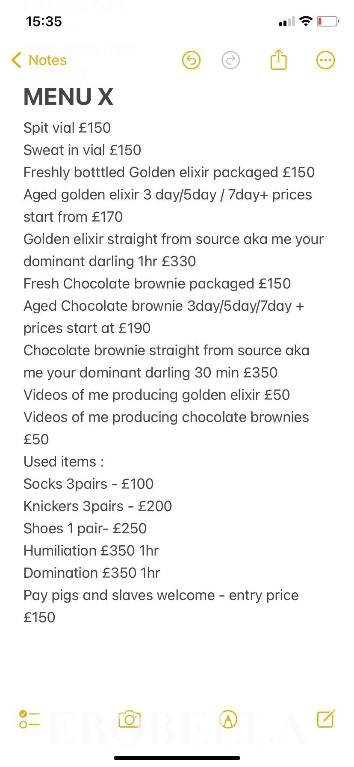Tap the yellow back chevron
The width and height of the screenshot is (354, 767).
16,60
